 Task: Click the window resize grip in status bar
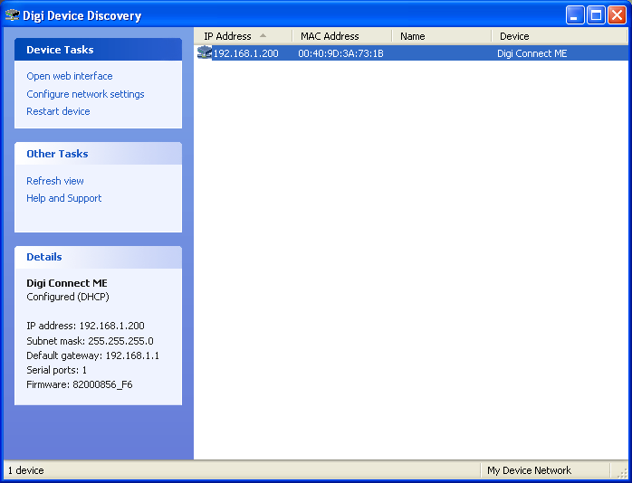tap(621, 471)
